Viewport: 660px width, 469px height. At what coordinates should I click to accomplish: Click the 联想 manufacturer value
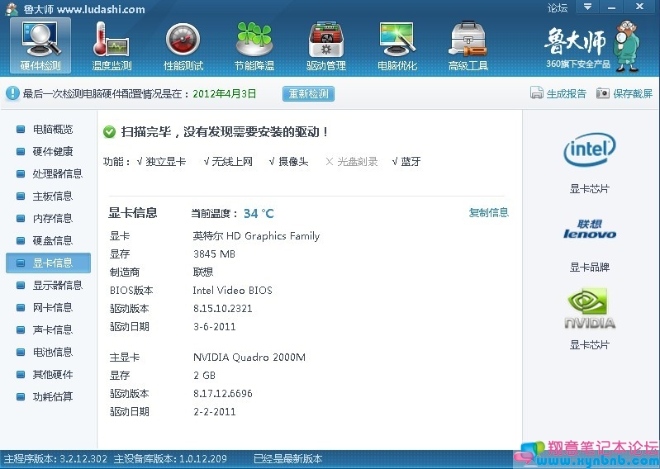coord(203,272)
